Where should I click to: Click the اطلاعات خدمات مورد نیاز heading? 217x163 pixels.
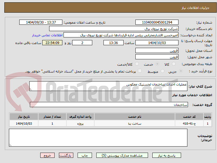pyautogui.click(x=192, y=95)
